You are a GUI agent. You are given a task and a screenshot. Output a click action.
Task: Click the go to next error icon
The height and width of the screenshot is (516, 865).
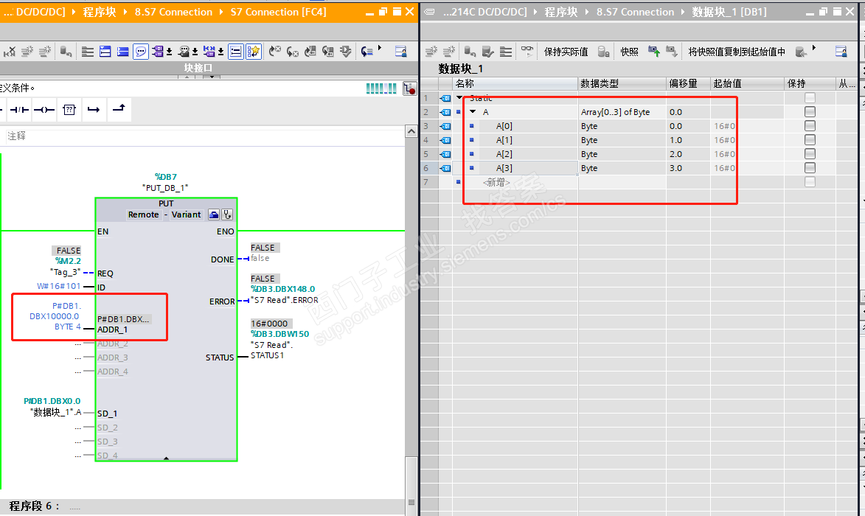(275, 52)
